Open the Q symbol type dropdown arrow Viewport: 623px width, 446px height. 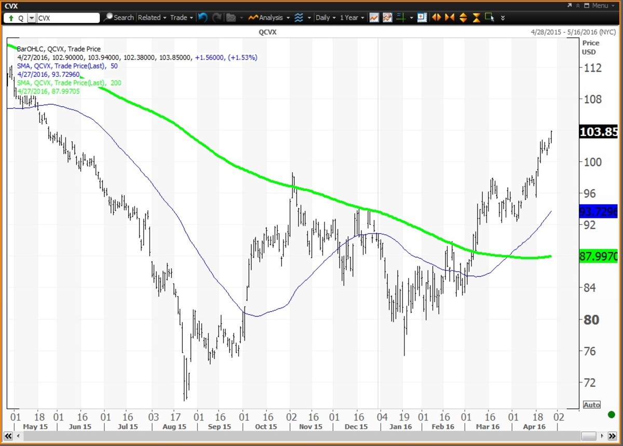(x=32, y=18)
